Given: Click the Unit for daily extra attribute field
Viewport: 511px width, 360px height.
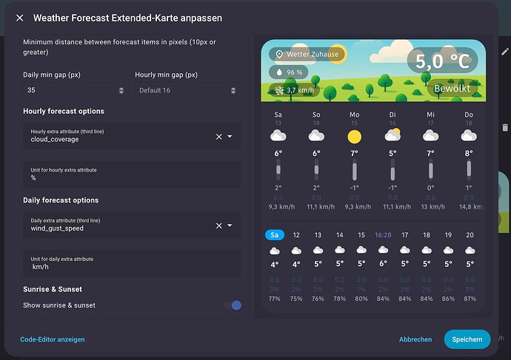Looking at the screenshot, I should tap(132, 263).
